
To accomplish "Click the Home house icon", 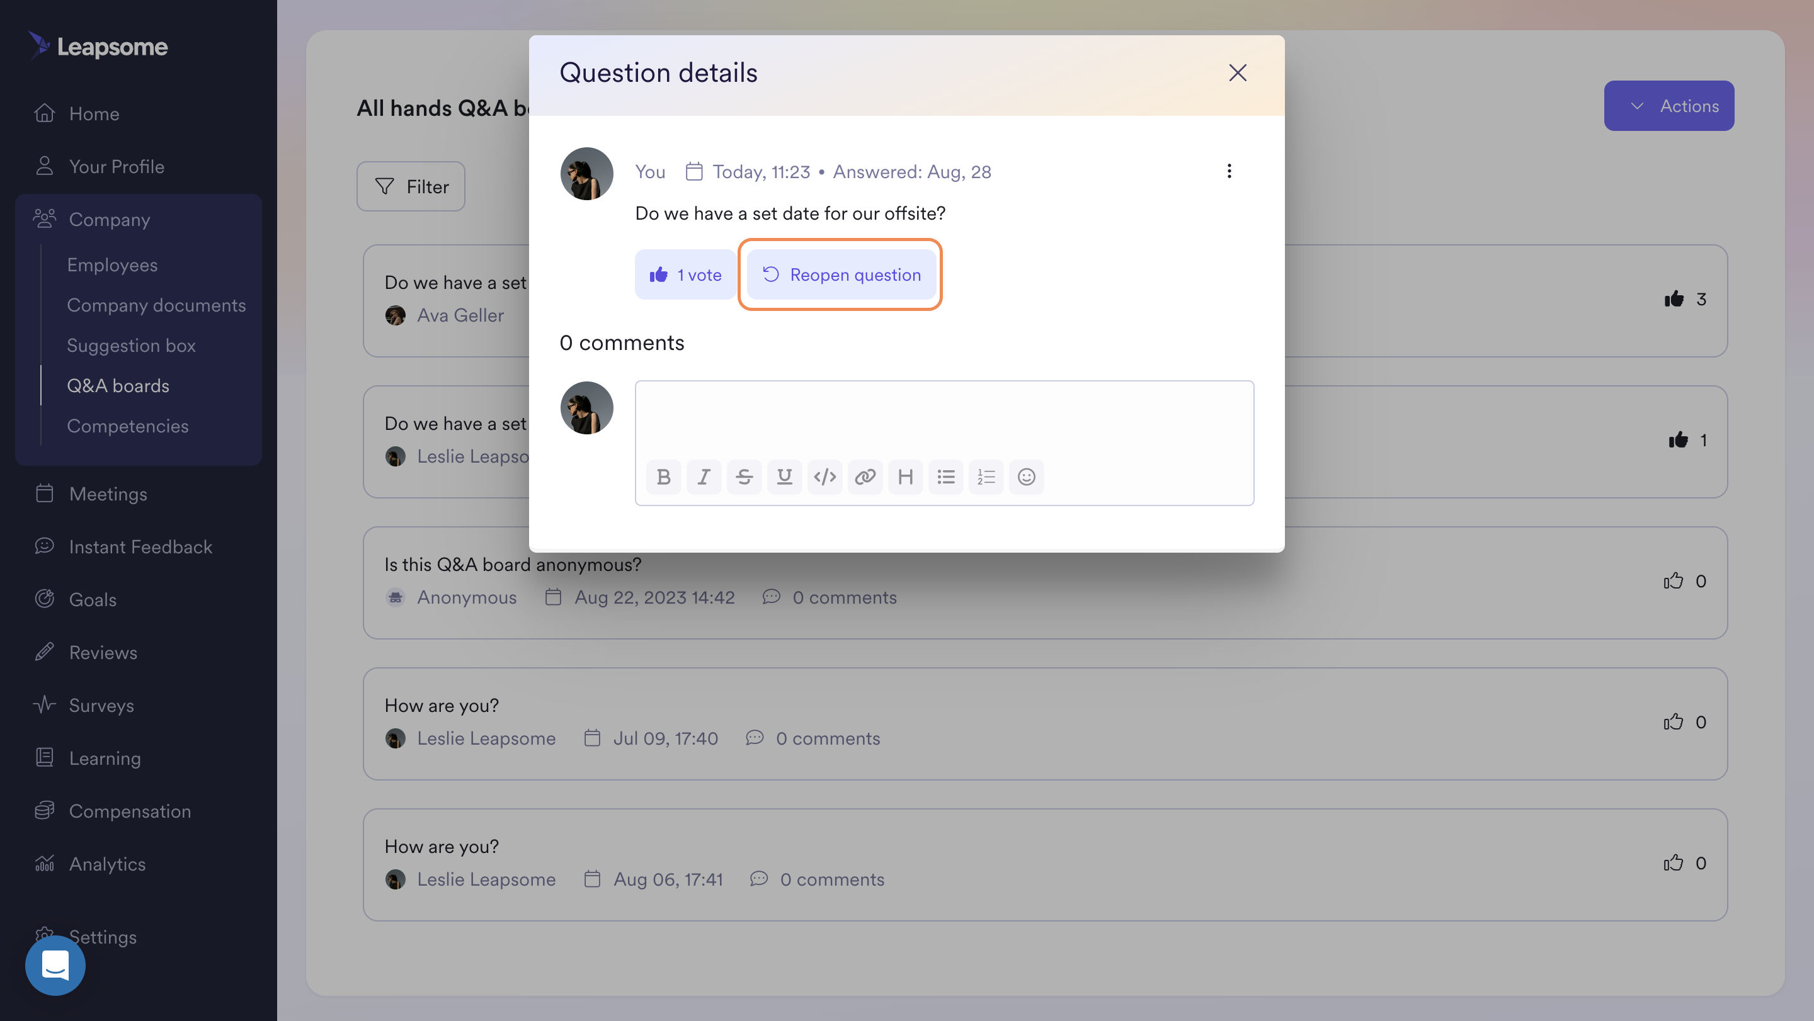I will (44, 113).
